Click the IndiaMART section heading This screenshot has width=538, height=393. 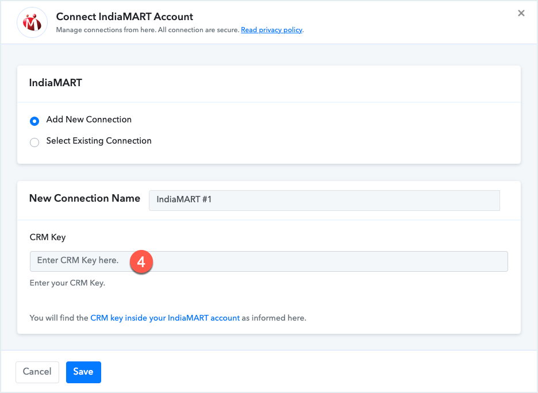pos(56,83)
